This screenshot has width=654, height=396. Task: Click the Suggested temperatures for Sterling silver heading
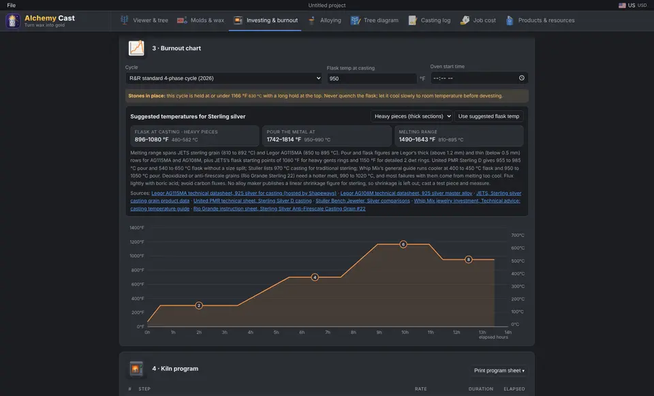pyautogui.click(x=188, y=116)
